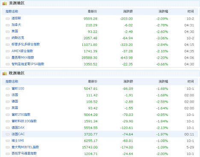Click the icon beside AMEX综合指数

coord(8,51)
